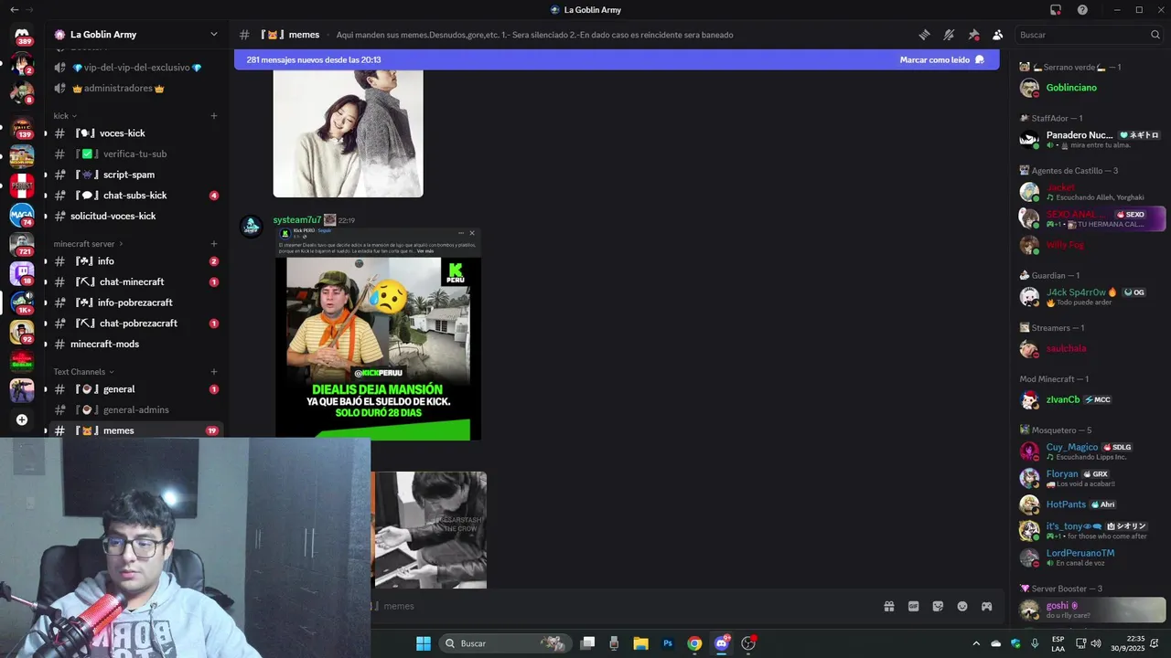1171x658 pixels.
Task: Open the solicitud-voces-kick channel
Action: coord(136,216)
